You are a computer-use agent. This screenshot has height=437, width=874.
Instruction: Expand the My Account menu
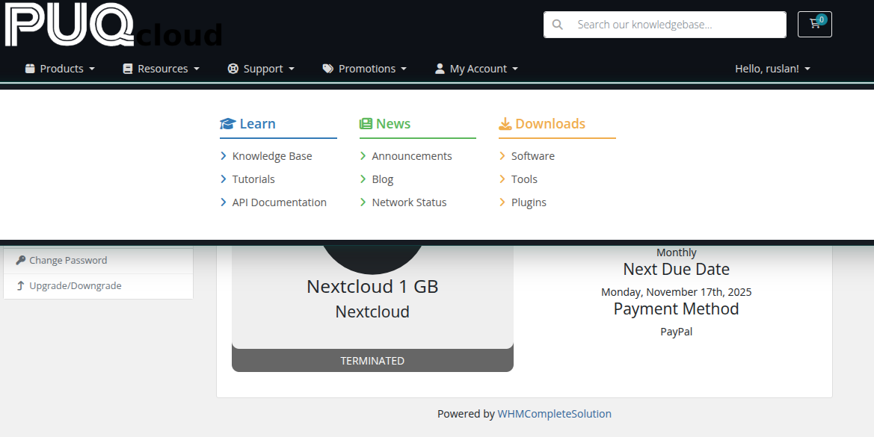coord(476,69)
